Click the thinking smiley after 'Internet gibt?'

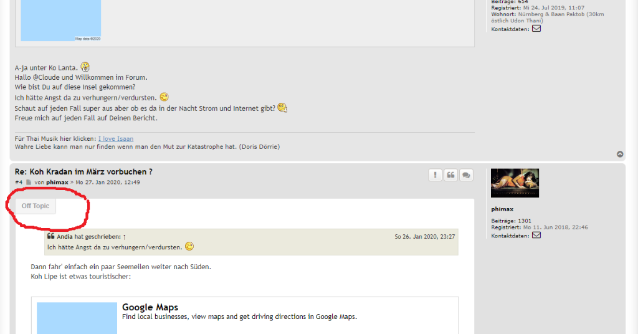point(282,108)
